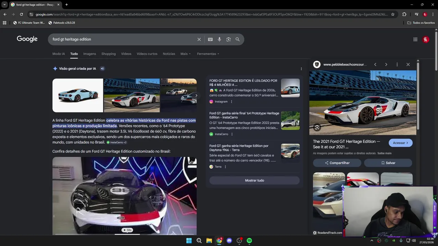
Task: Open the new tab button
Action: [66, 4]
